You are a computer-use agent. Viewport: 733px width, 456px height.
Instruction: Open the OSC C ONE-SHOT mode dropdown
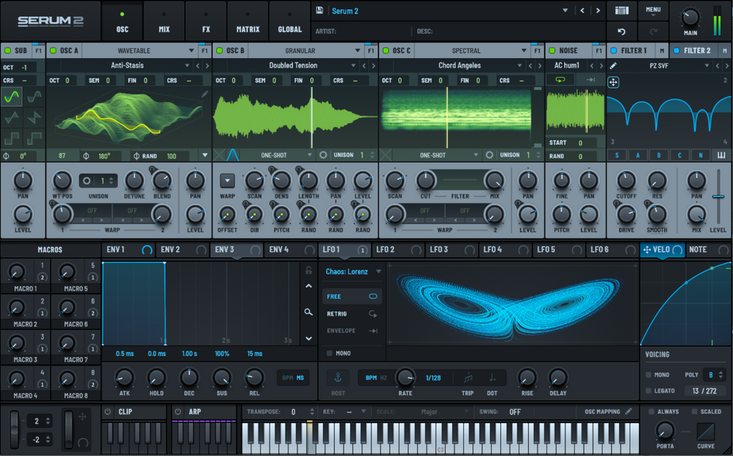(437, 155)
